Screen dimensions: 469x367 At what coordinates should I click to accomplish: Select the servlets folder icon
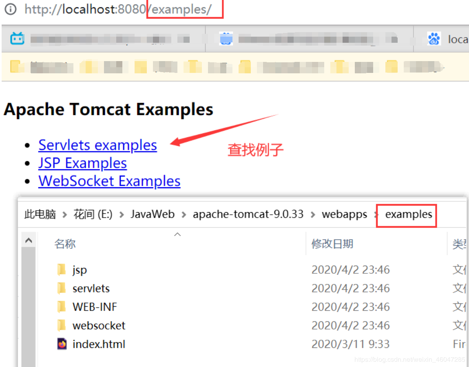pyautogui.click(x=62, y=288)
